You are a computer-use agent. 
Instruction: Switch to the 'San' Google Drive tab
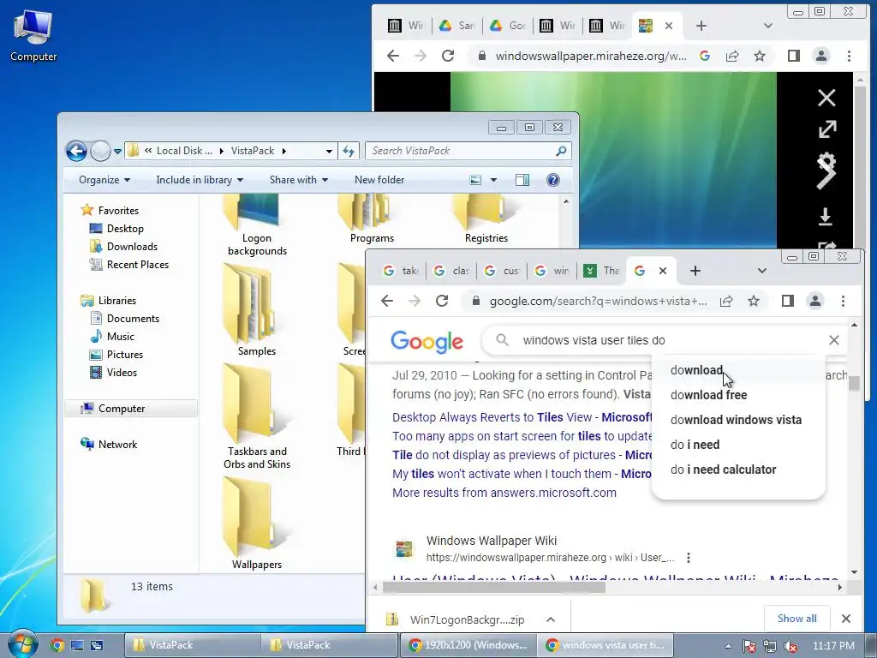pos(457,26)
